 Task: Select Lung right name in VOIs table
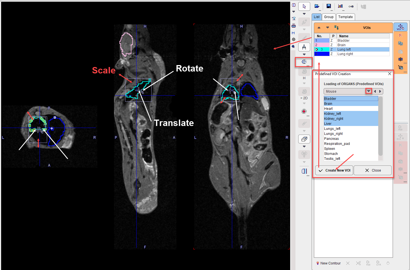(x=345, y=54)
